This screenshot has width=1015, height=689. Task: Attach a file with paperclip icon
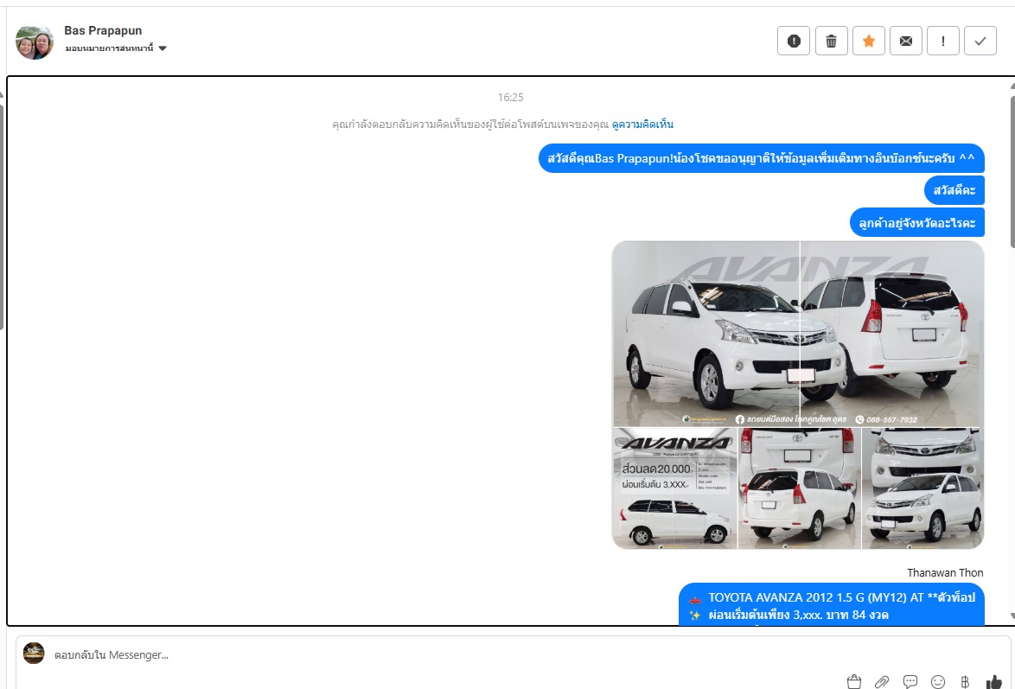click(882, 681)
